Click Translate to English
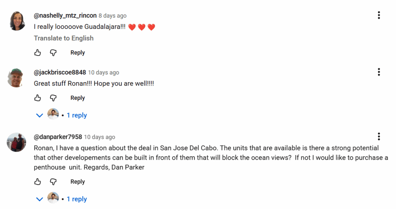Image resolution: width=396 pixels, height=209 pixels. click(x=64, y=38)
